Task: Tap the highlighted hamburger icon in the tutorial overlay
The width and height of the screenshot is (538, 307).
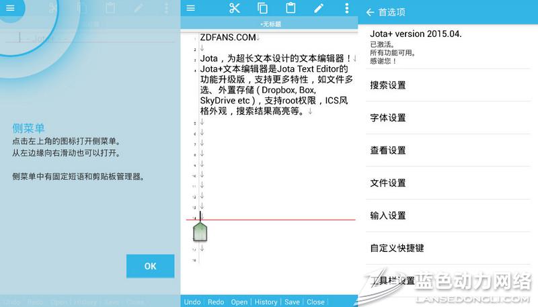Action: tap(10, 8)
